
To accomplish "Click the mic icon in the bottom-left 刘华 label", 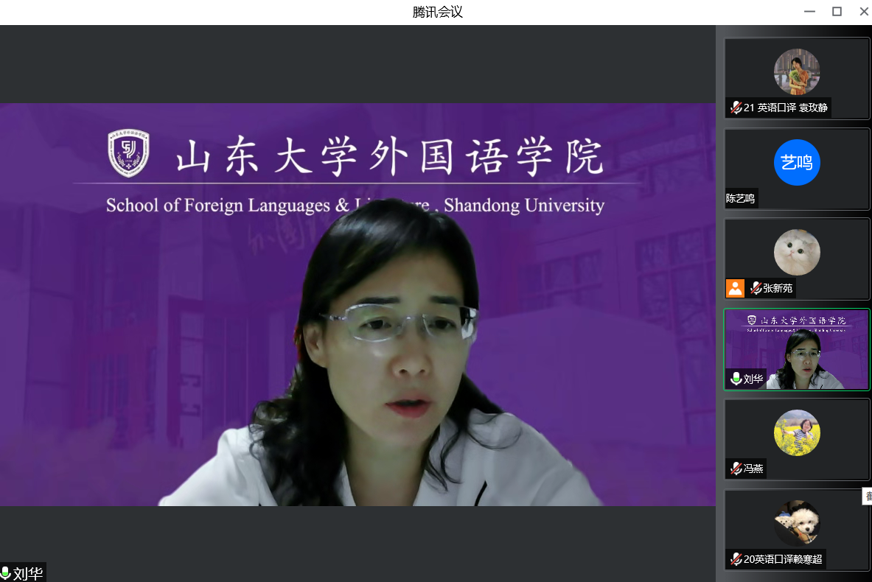I will pyautogui.click(x=6, y=573).
